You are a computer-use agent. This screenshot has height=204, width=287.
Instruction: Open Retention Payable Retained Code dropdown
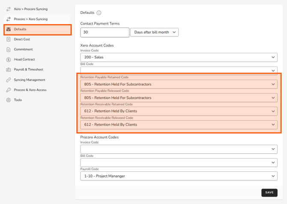179,84
